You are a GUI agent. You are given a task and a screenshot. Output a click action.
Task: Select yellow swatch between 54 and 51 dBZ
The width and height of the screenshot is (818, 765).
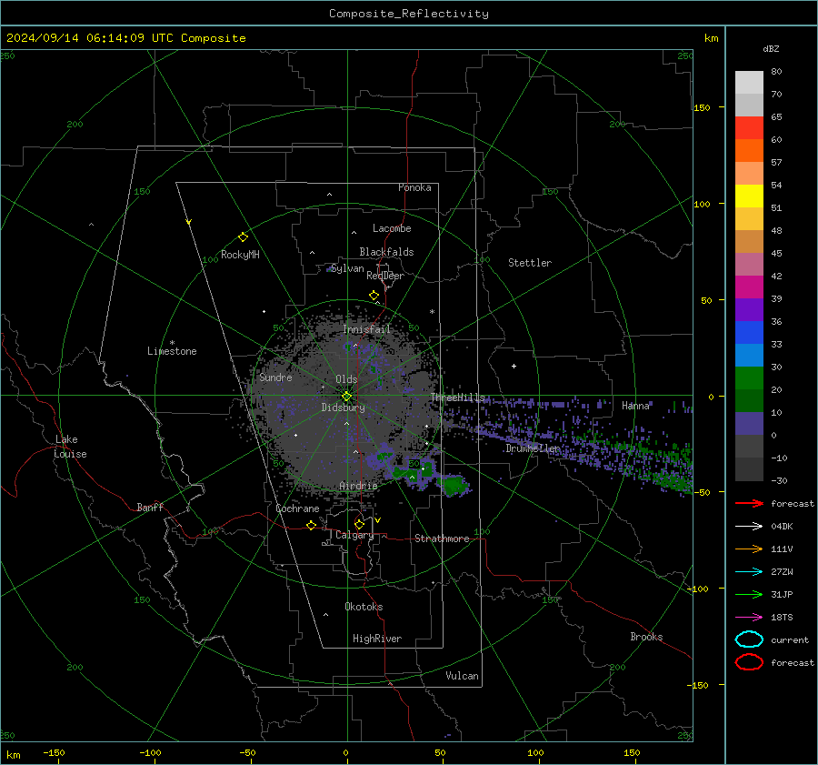pos(749,196)
